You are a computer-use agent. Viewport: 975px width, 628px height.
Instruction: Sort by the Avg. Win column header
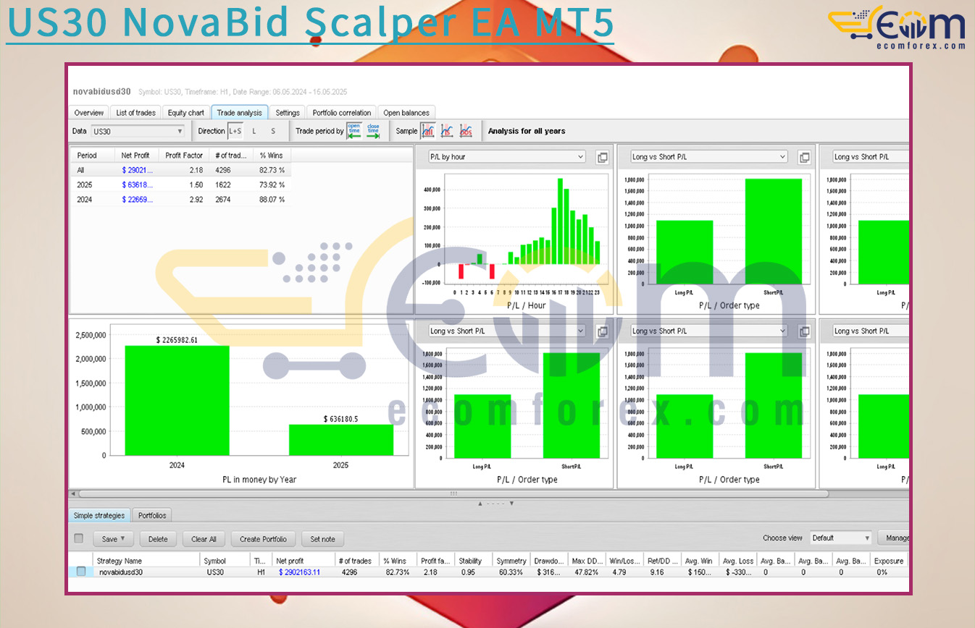[x=700, y=561]
